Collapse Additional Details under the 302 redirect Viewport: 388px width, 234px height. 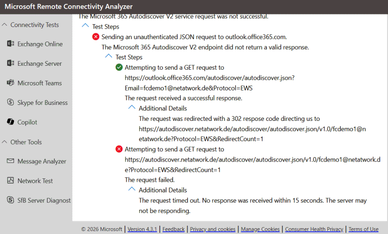(132, 108)
